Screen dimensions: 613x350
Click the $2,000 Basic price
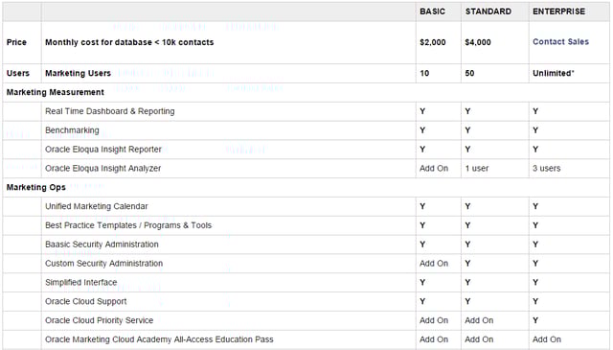click(433, 42)
